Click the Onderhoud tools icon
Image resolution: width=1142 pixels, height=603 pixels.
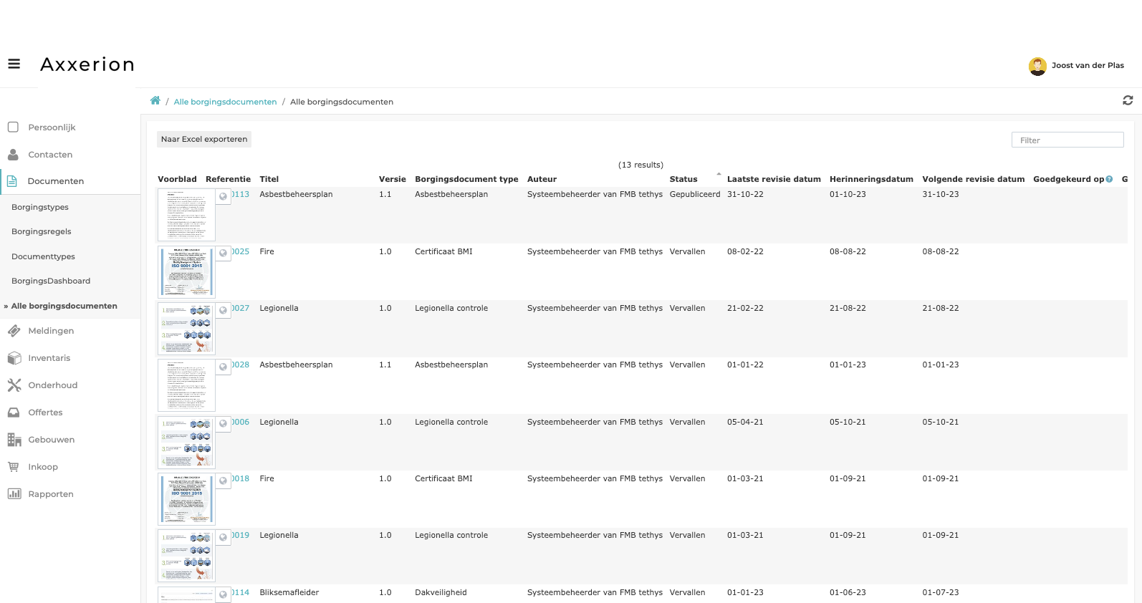(x=14, y=385)
